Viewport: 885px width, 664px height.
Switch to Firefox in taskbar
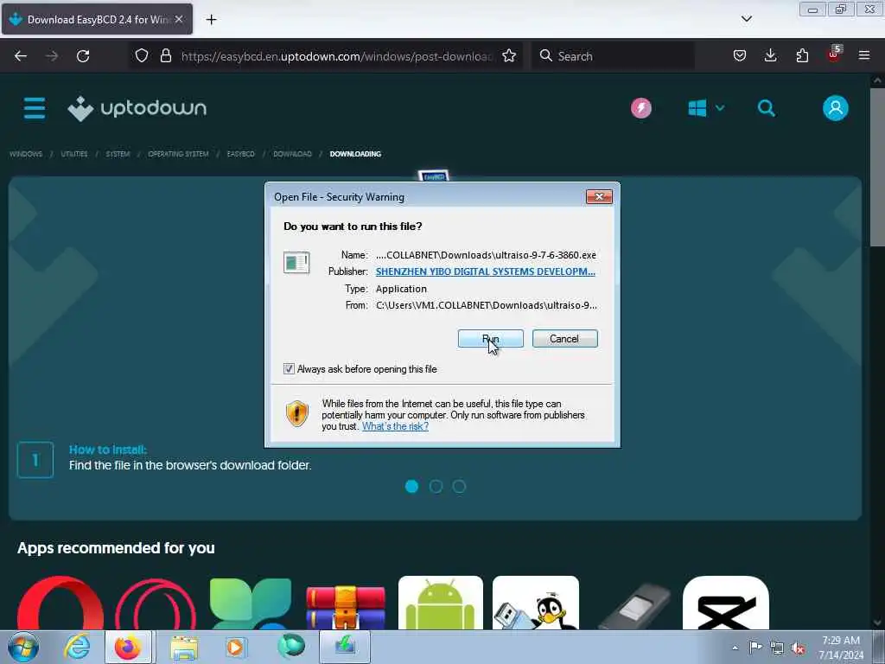tap(128, 647)
